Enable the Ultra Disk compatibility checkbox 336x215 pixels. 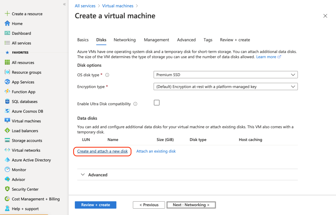pos(157,103)
